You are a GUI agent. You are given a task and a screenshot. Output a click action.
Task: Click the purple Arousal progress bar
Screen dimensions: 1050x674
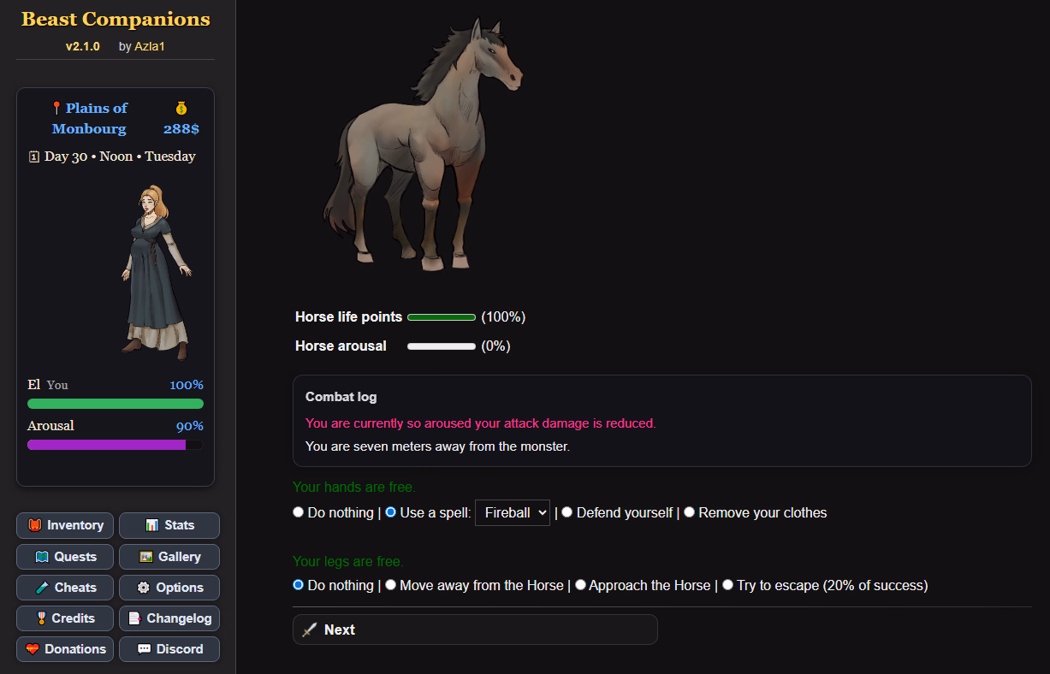116,445
